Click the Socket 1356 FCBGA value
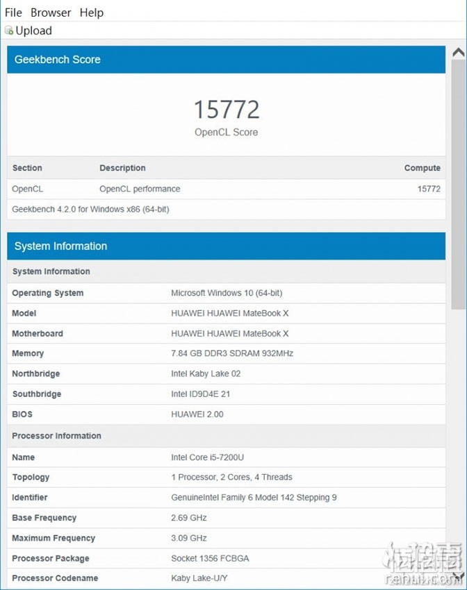The height and width of the screenshot is (590, 467). (x=210, y=558)
